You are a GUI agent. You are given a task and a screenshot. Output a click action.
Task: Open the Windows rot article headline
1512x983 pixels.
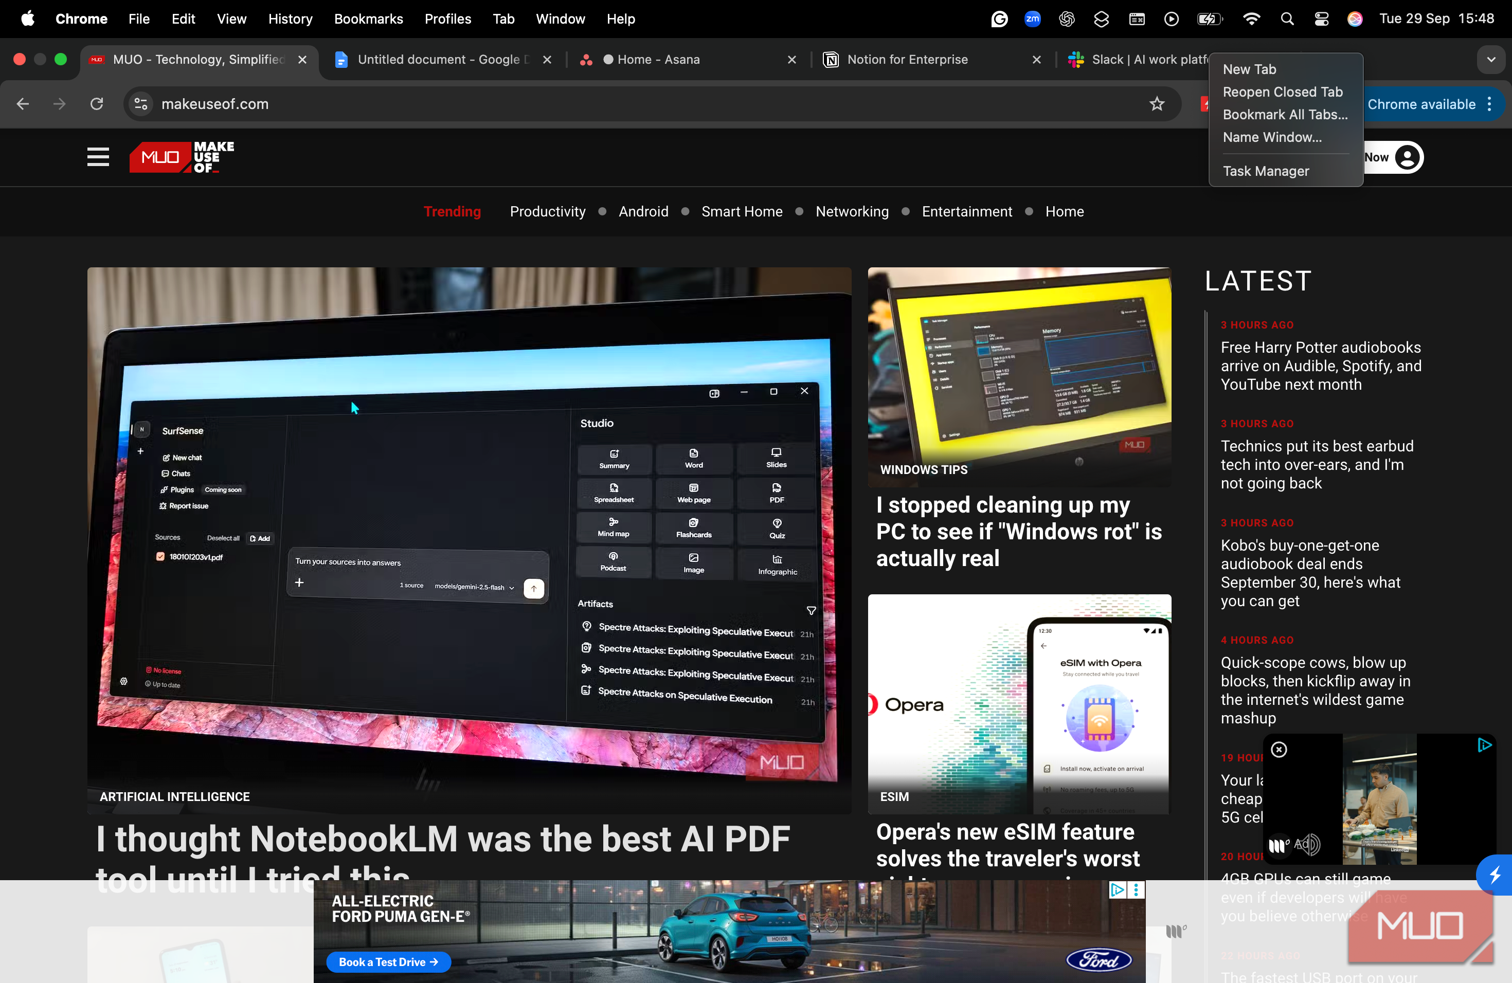tap(1018, 532)
